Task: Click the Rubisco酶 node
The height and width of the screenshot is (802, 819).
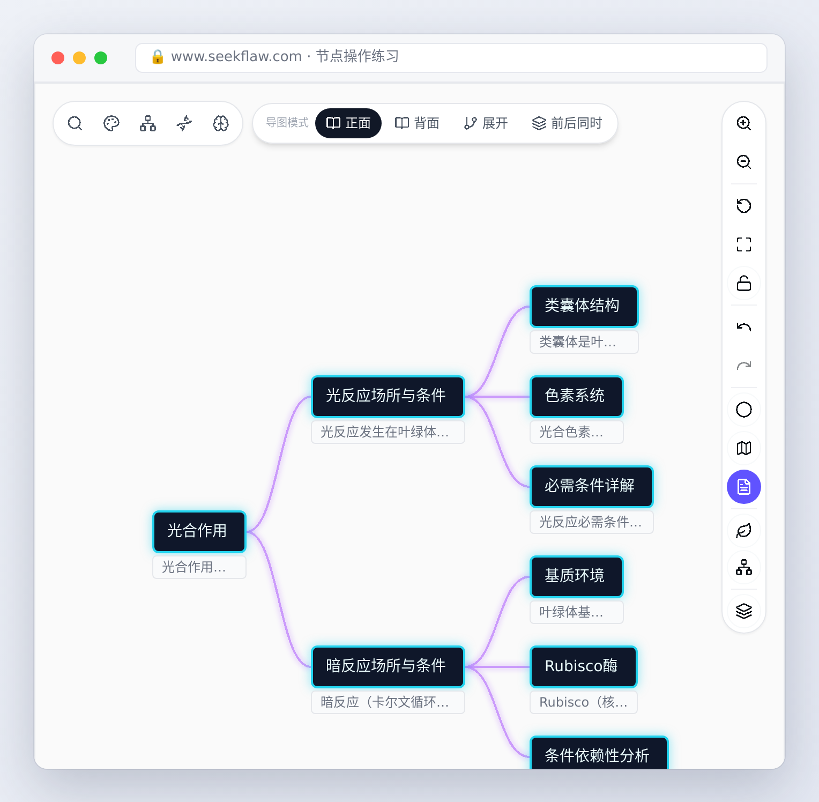Action: point(584,666)
